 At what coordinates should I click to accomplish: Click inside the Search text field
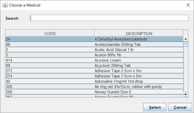coord(109,18)
